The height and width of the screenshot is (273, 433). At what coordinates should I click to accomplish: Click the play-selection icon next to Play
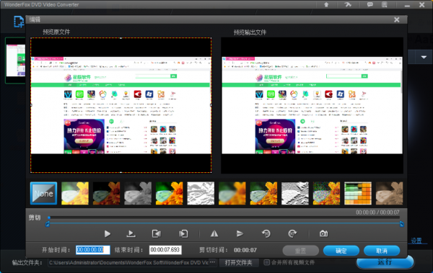pos(131,234)
